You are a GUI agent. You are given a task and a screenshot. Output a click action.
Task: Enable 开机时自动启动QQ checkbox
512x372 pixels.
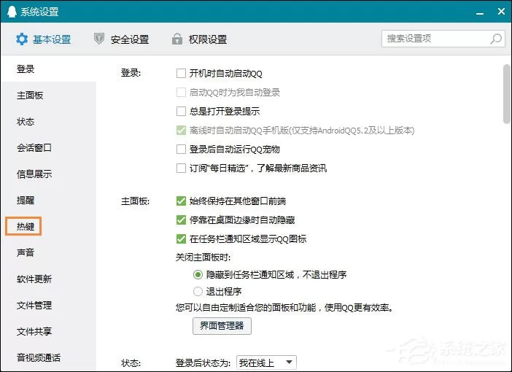point(181,73)
